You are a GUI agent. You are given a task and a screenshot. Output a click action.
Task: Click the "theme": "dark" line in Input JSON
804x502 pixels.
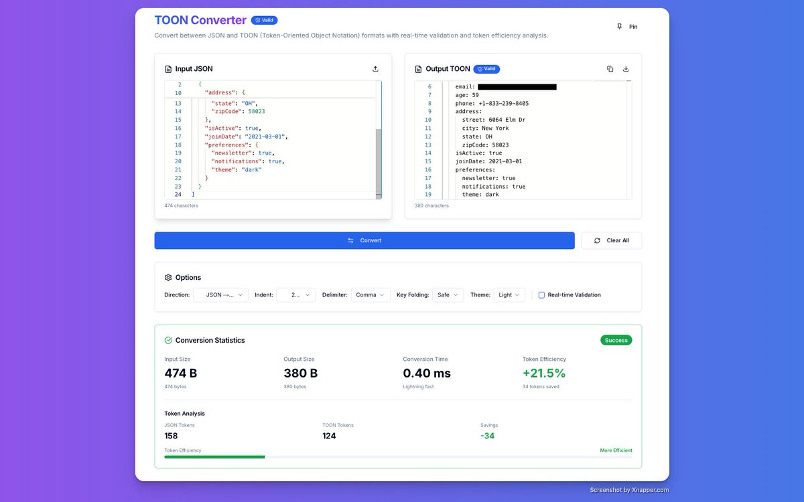coord(236,170)
